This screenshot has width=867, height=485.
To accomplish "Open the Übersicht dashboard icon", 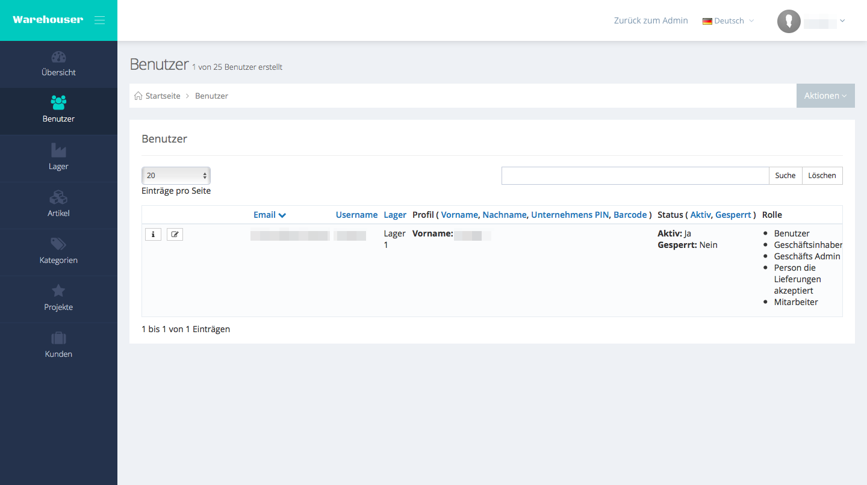I will [58, 57].
